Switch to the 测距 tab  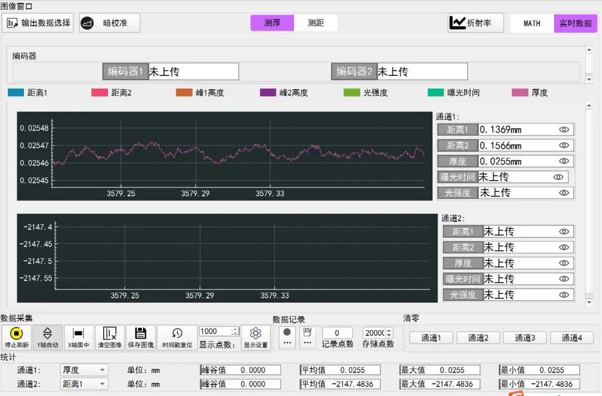(316, 23)
